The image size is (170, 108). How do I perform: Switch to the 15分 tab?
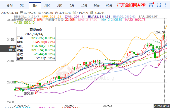[84, 5]
